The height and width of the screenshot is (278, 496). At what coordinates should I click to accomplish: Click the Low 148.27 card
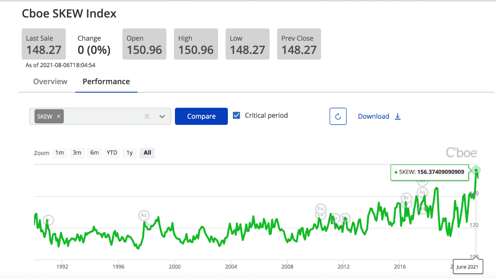(247, 44)
